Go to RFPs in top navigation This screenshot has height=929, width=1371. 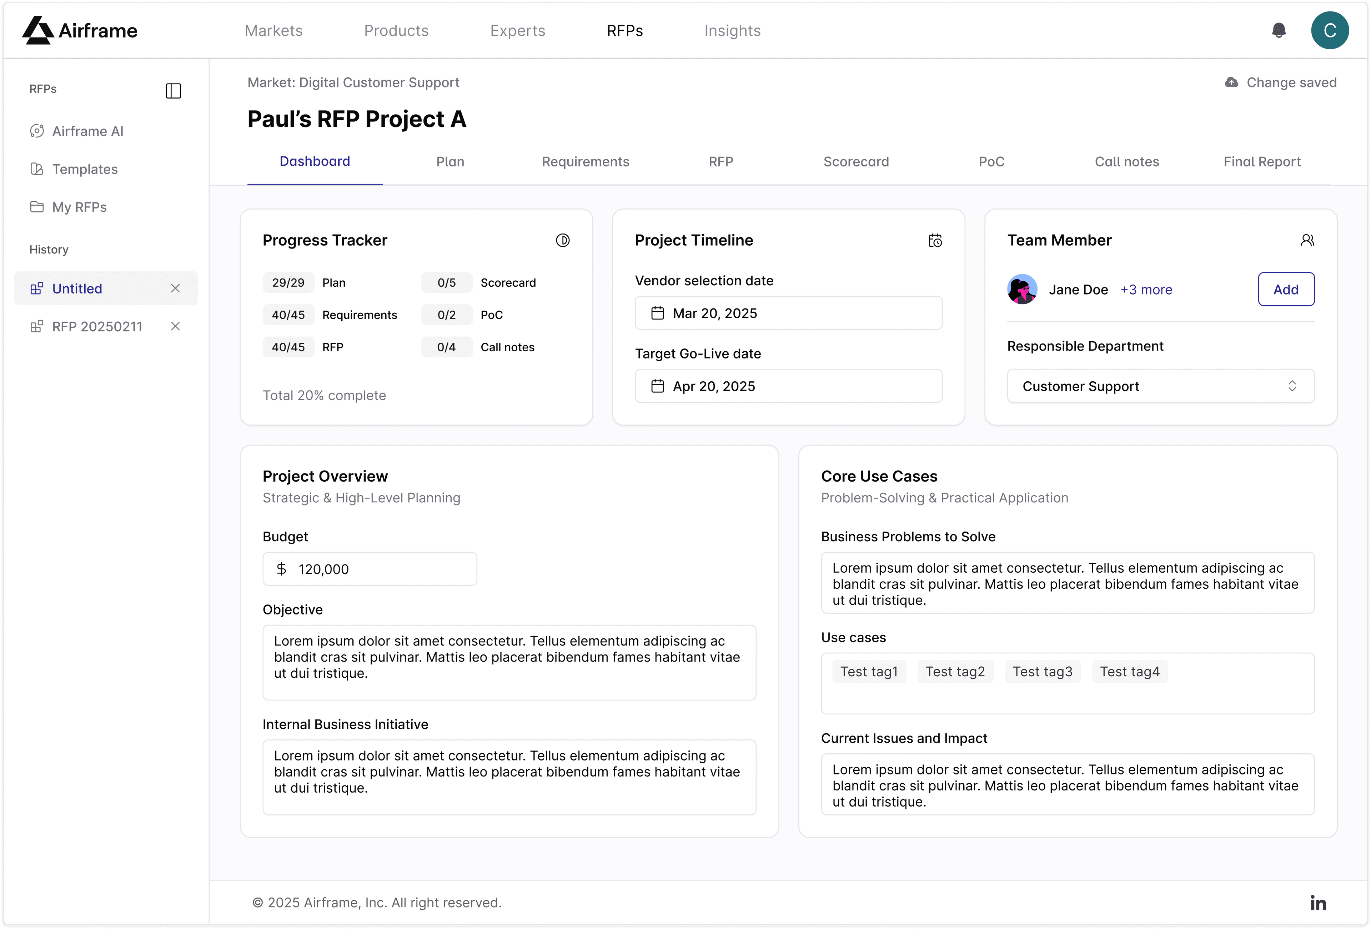click(x=625, y=31)
